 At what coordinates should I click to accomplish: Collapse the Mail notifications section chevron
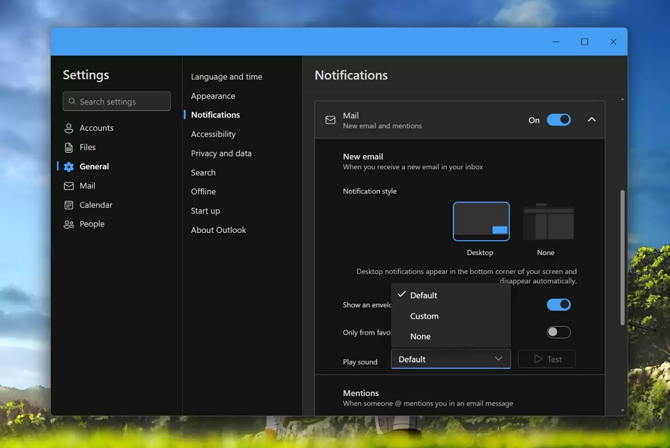click(592, 120)
